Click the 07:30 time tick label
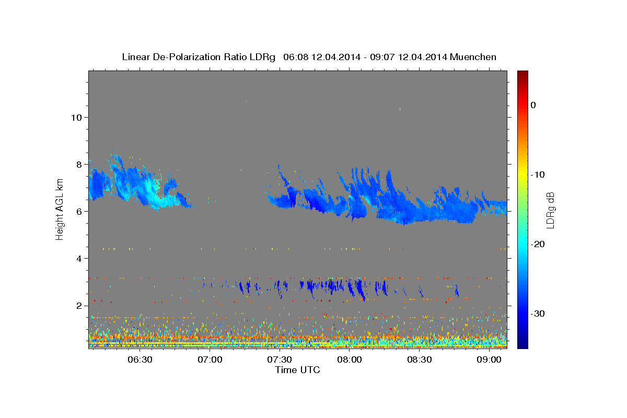This screenshot has height=418, width=627. point(280,360)
